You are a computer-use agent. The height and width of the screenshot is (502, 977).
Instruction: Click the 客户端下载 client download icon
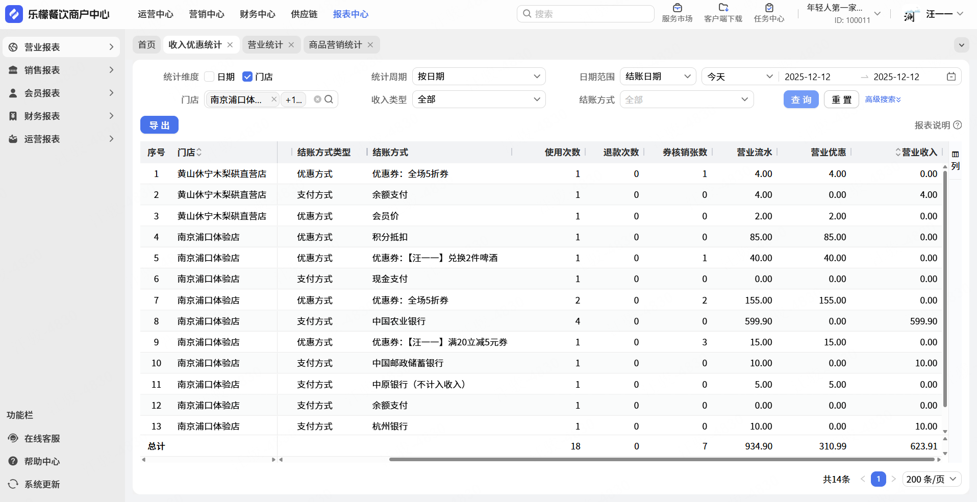tap(723, 8)
